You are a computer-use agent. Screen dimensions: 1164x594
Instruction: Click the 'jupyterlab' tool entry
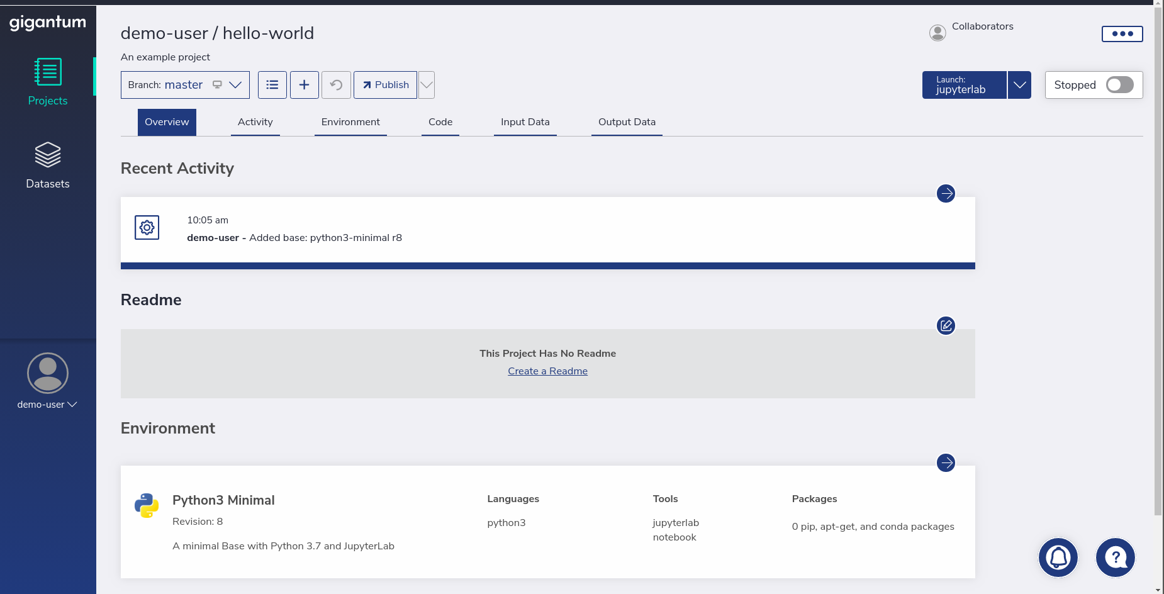[676, 523]
